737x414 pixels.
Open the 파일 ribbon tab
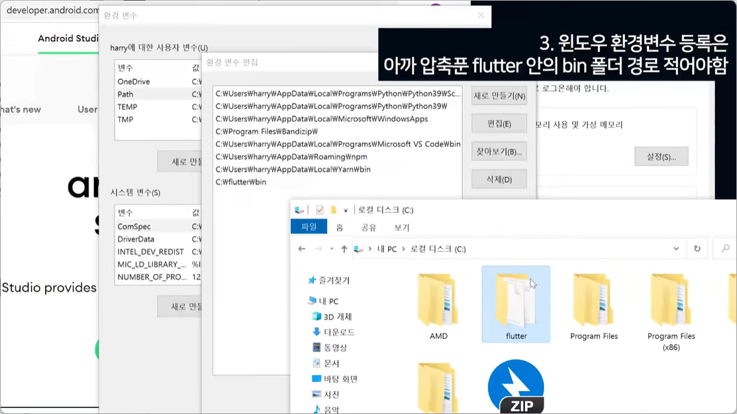(x=309, y=227)
